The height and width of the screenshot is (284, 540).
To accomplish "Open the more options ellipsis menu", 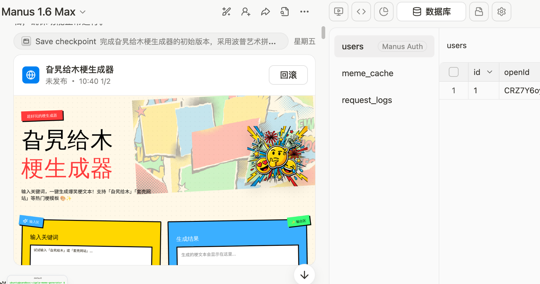I will click(304, 12).
